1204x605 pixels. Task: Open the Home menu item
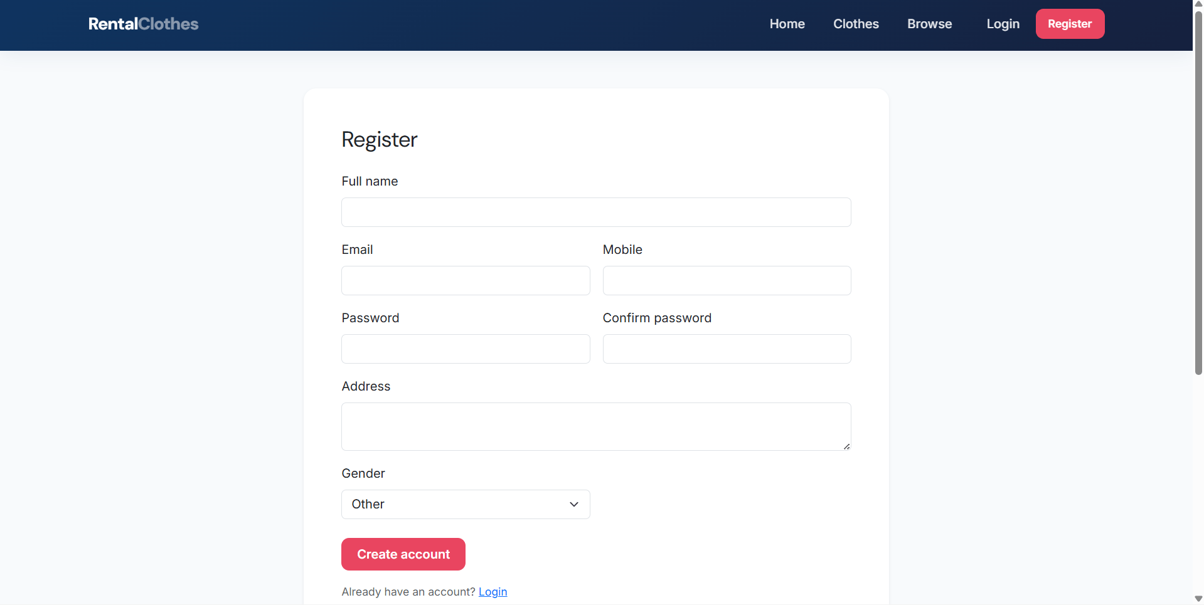[x=787, y=24]
